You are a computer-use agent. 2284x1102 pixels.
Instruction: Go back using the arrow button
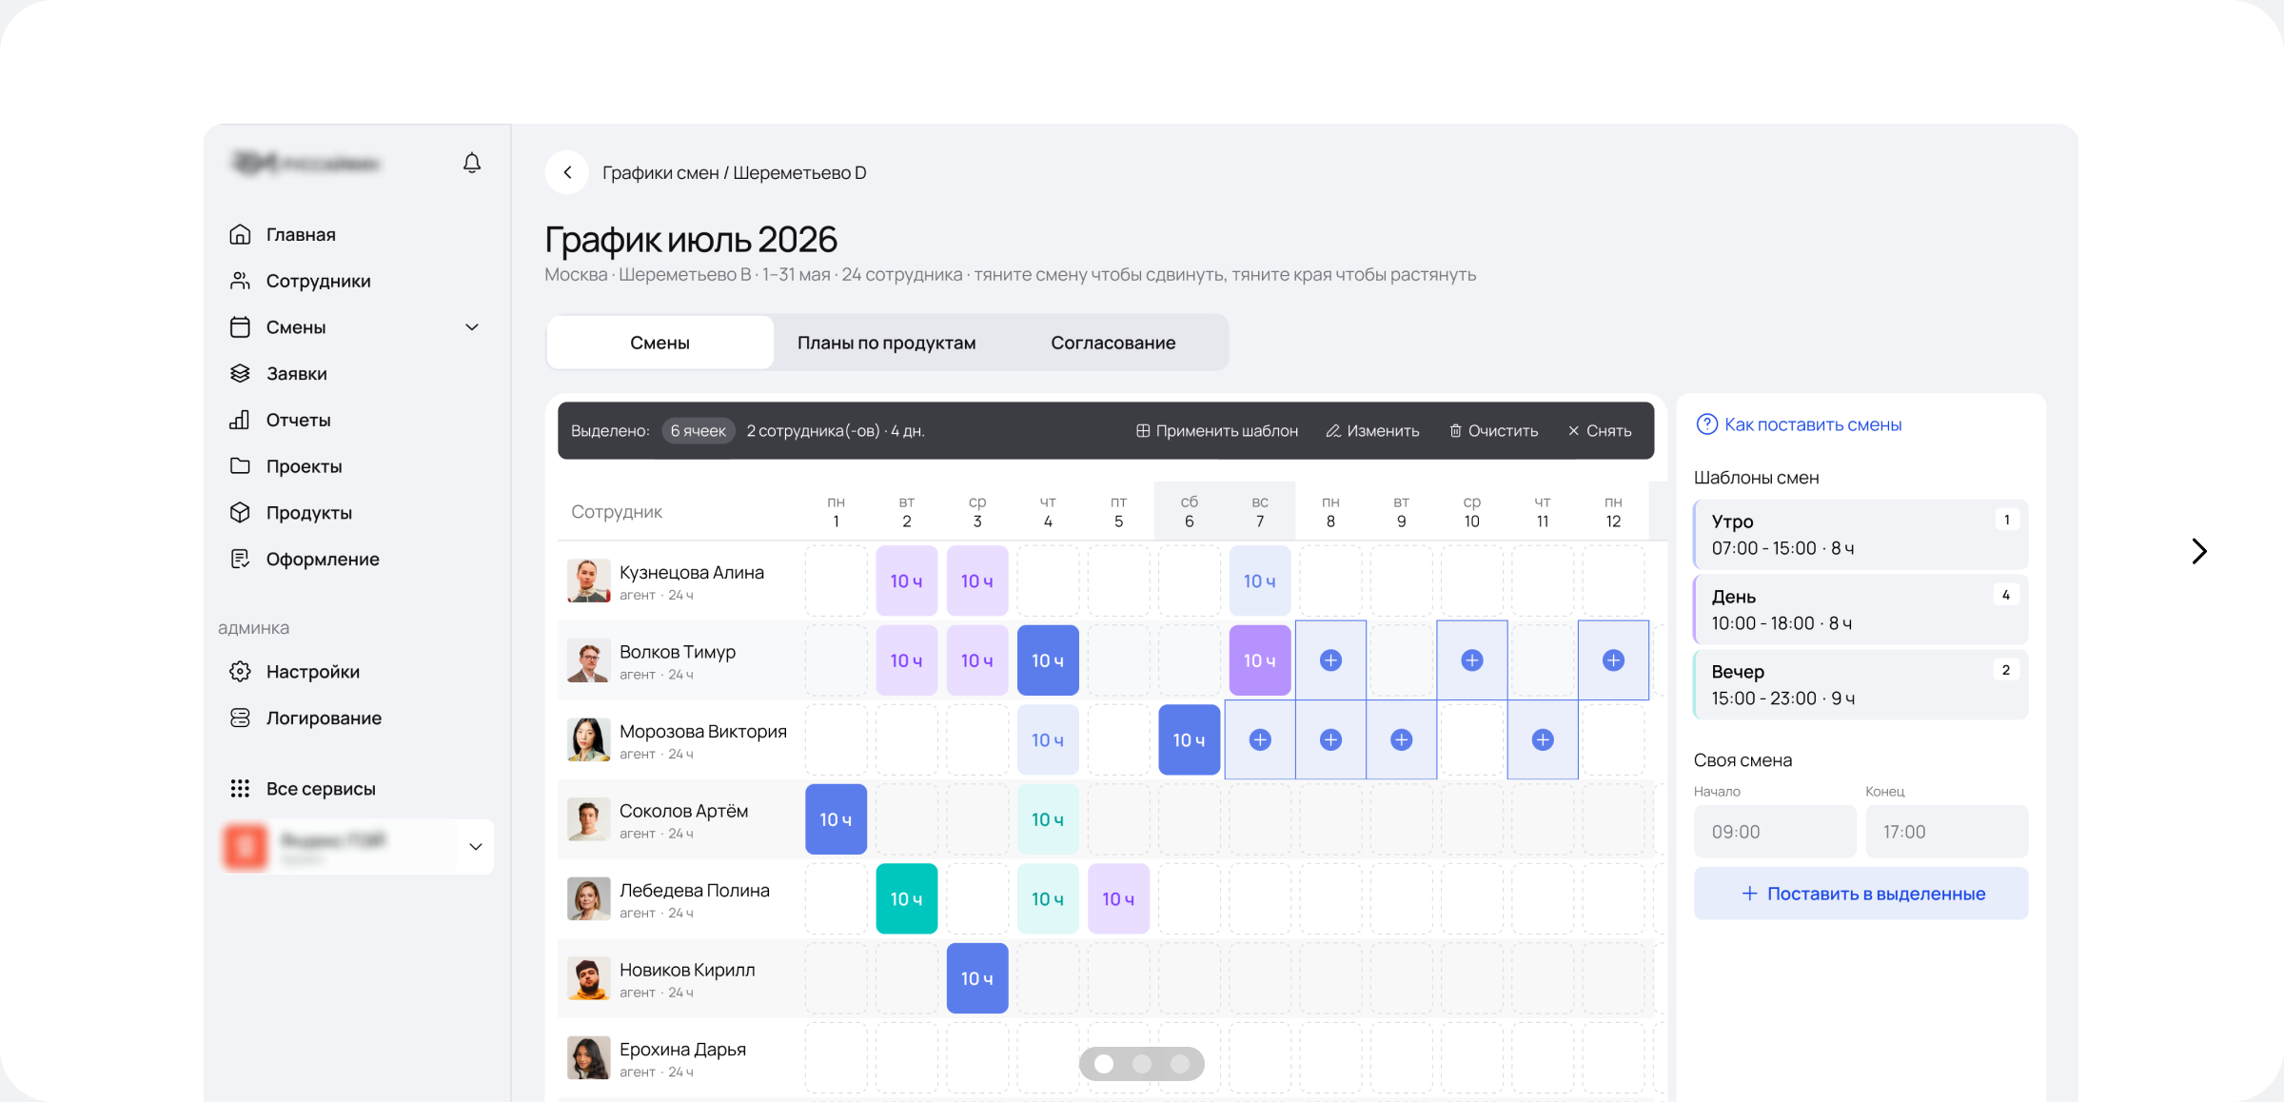[567, 172]
